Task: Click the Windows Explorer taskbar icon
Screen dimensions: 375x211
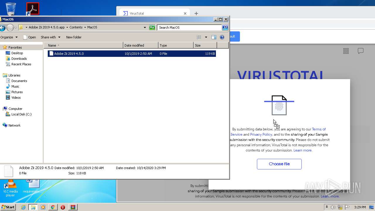Action: (33, 207)
